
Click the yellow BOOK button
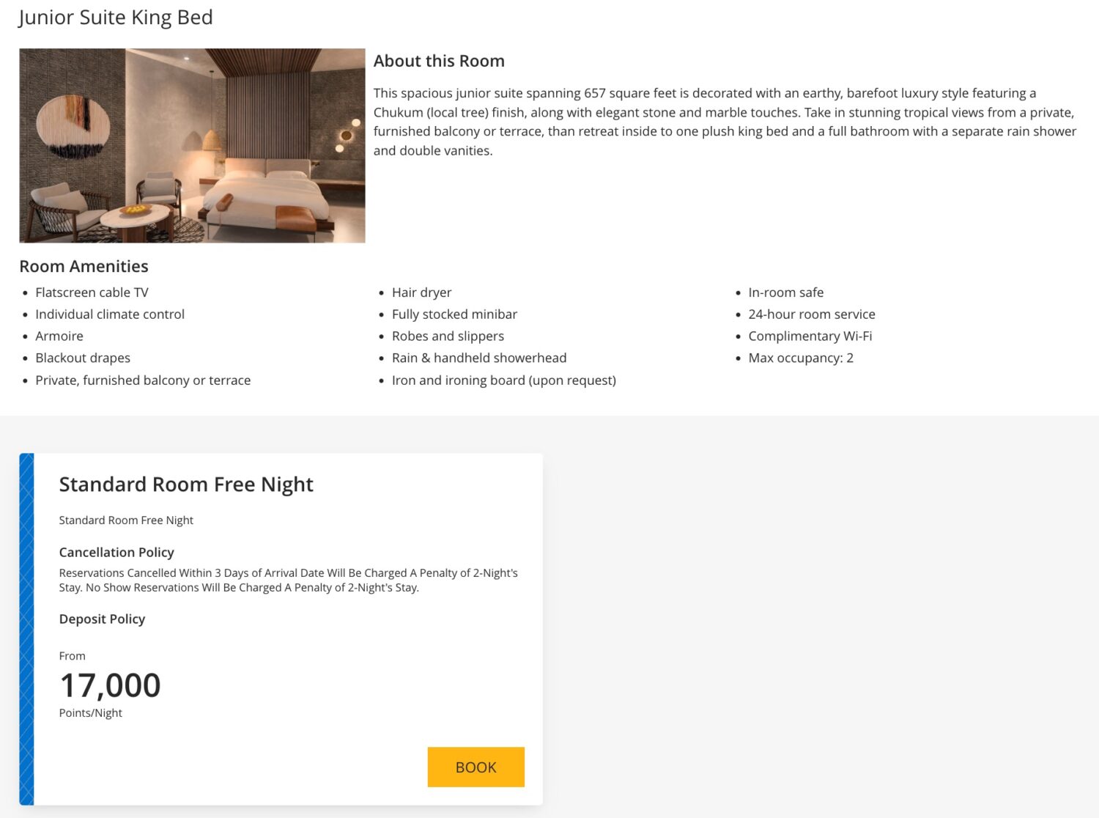(476, 767)
